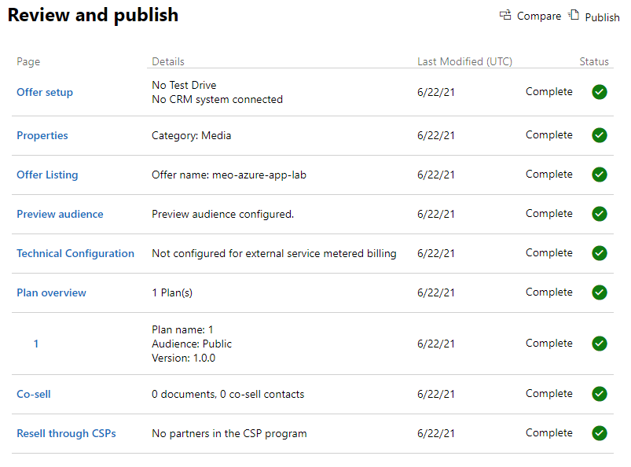The width and height of the screenshot is (631, 467).
Task: Open the Plan overview link
Action: tap(51, 292)
